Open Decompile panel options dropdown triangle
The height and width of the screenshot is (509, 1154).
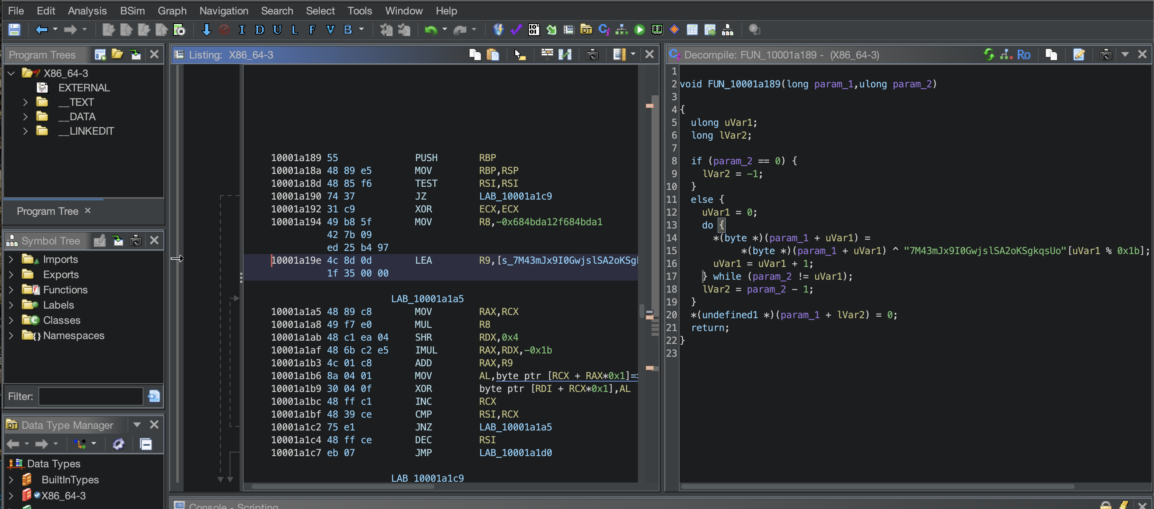click(x=1125, y=55)
